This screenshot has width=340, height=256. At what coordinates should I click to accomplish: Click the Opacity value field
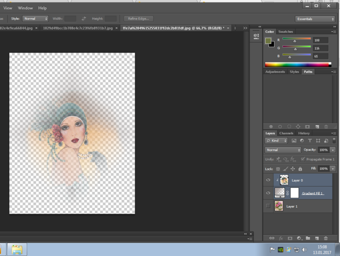click(x=324, y=150)
